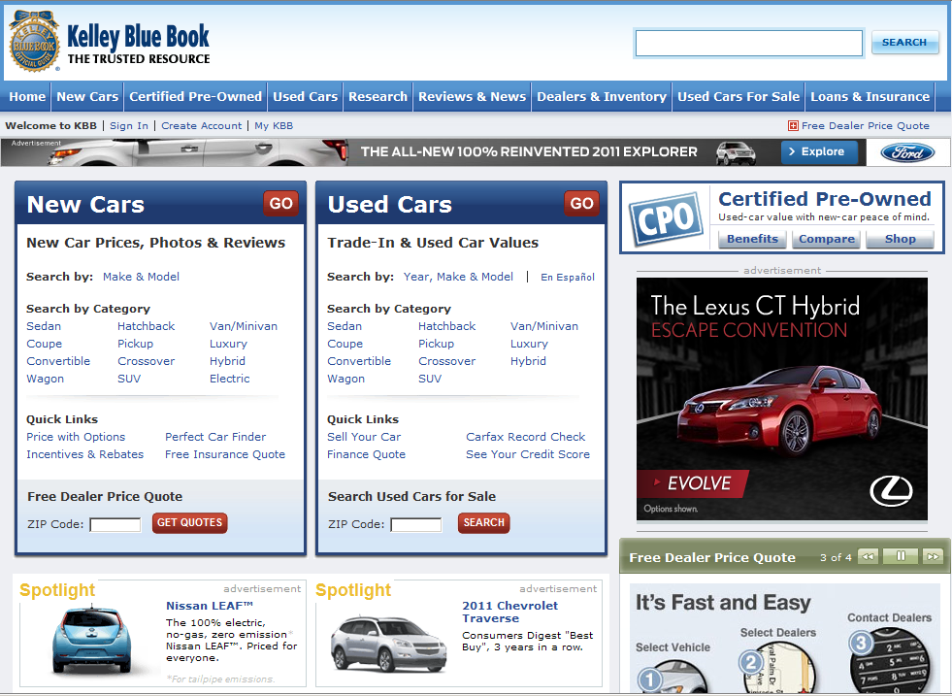
Task: Select Hybrid under New Cars categories
Action: point(228,361)
